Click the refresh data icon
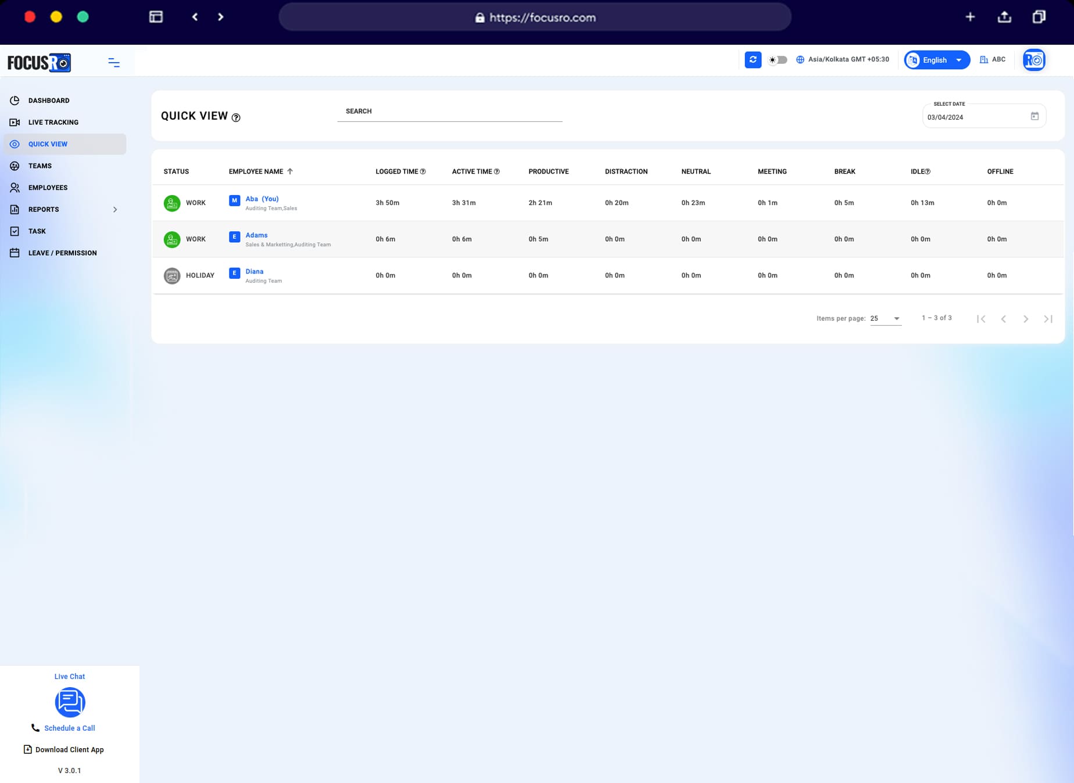This screenshot has width=1074, height=783. [753, 59]
